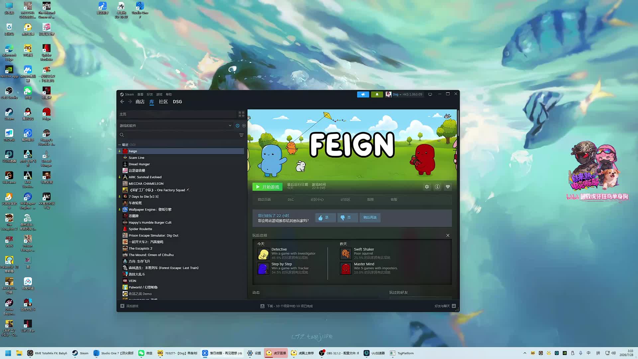638x359 pixels.
Task: Vote thumbs-up to recommend Feign
Action: (325, 218)
